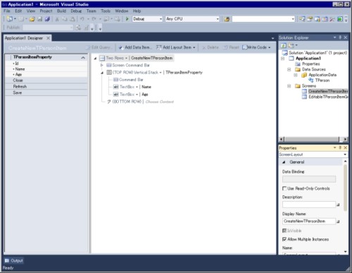This screenshot has height=273, width=352.
Task: Click Description field expand icon
Action: (338, 205)
